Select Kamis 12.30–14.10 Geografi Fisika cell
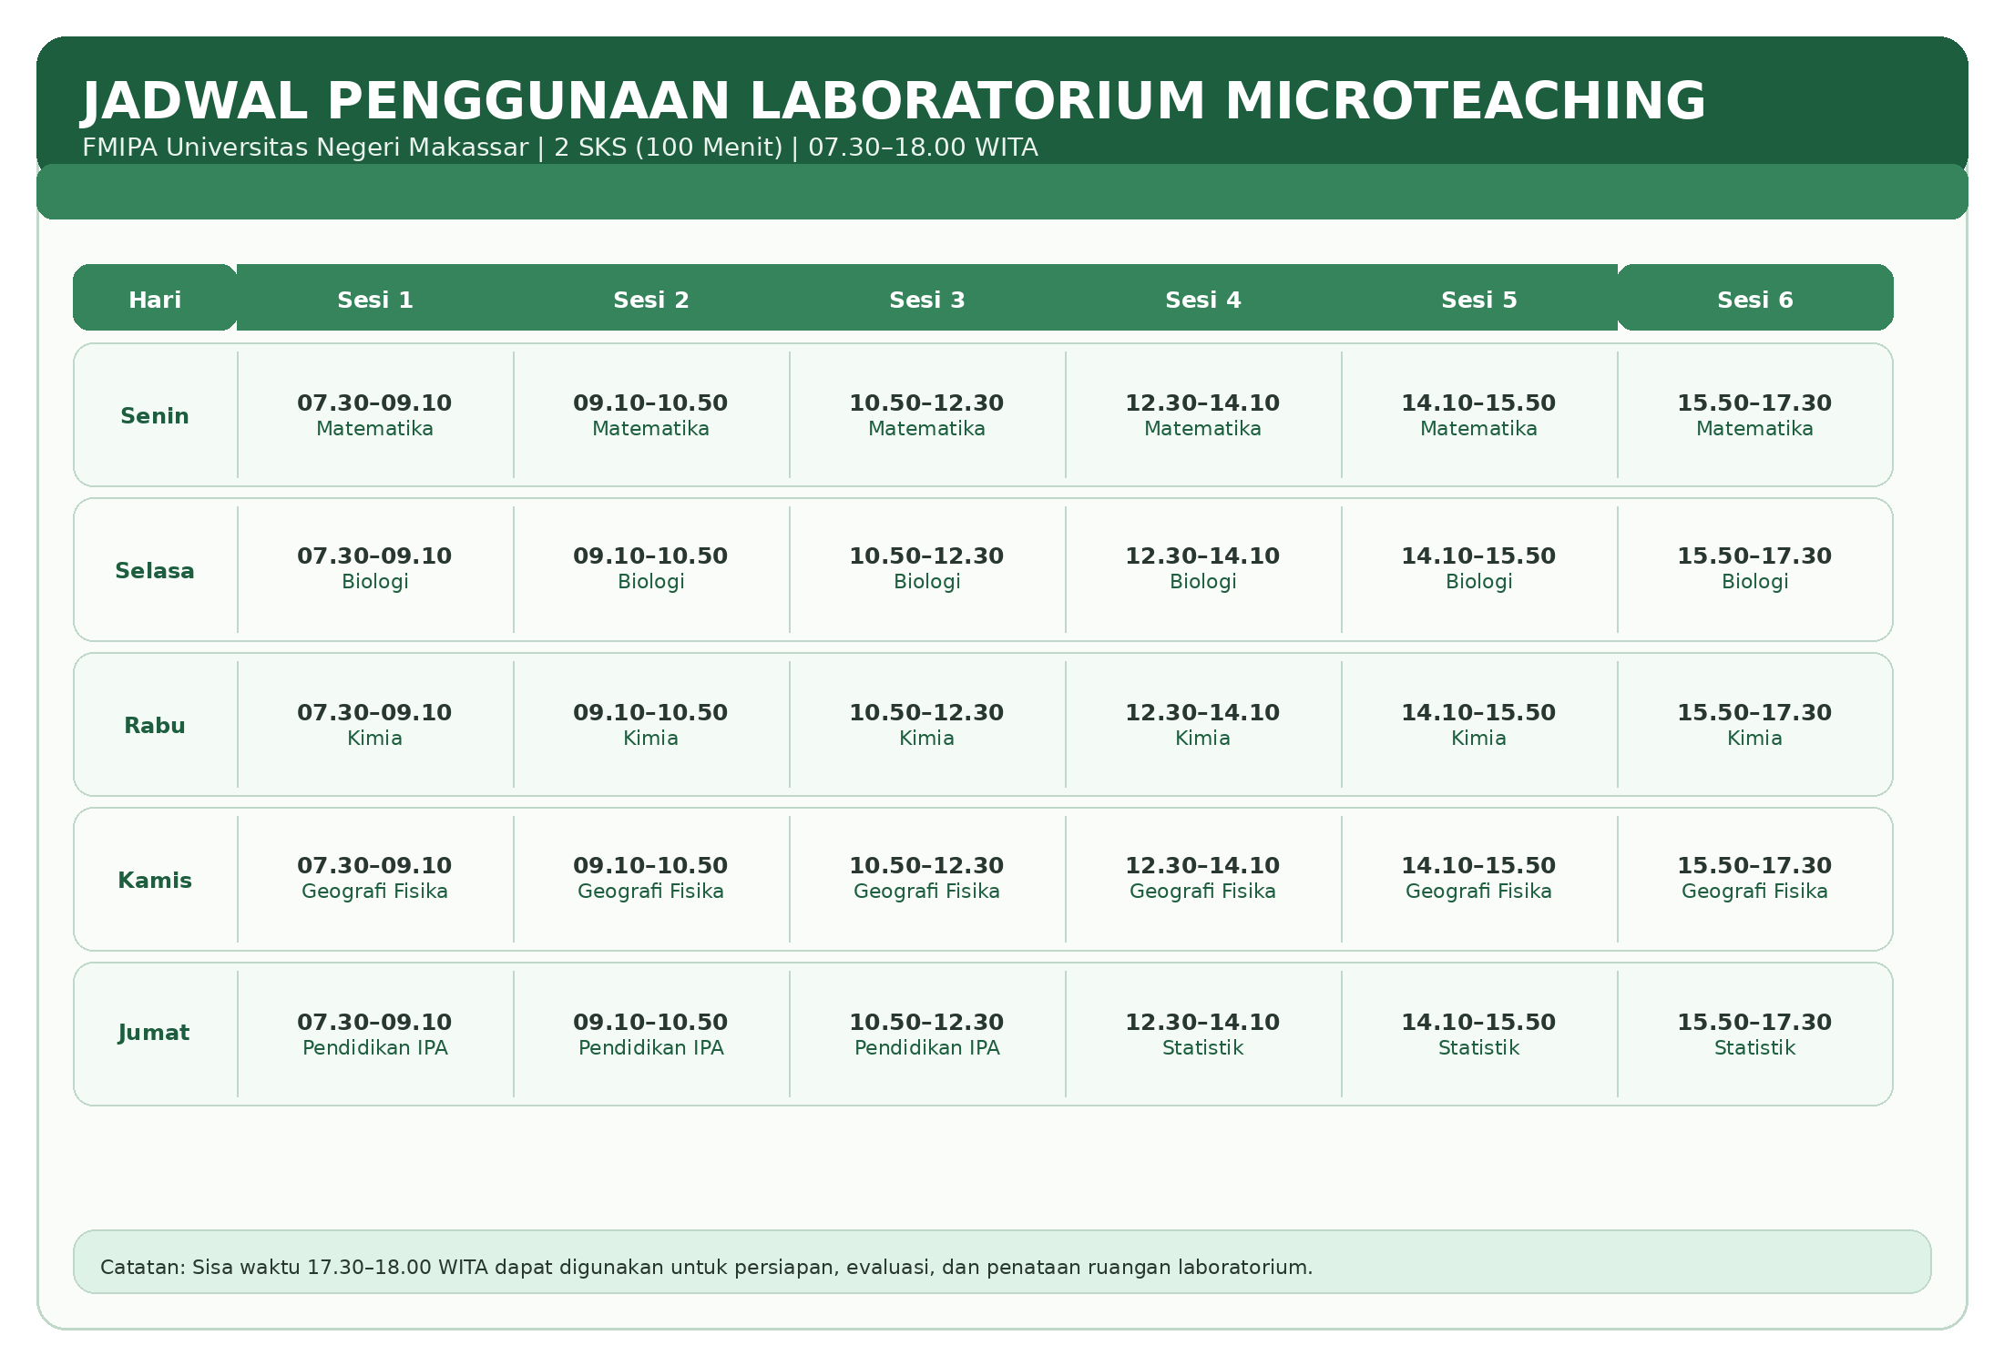 pyautogui.click(x=1202, y=878)
